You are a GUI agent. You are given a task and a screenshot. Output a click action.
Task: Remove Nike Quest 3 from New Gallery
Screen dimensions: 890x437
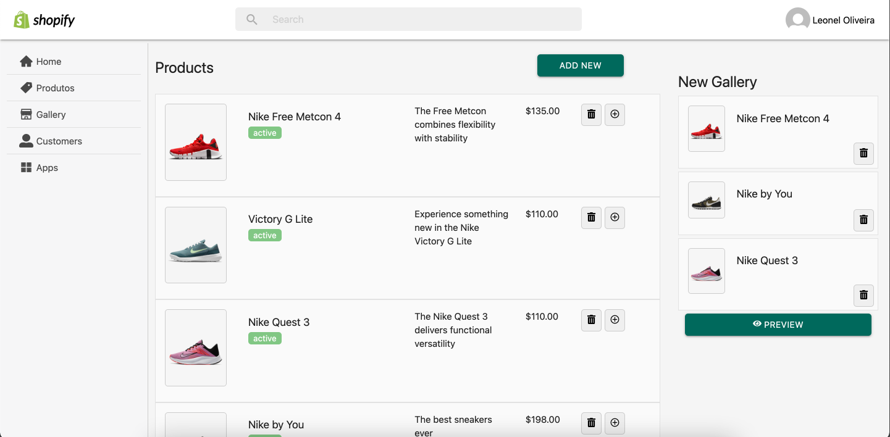pos(863,296)
